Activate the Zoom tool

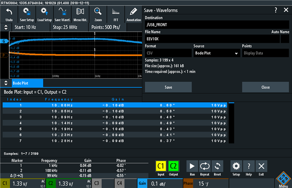point(98,15)
